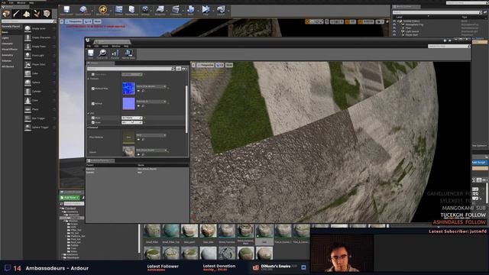Click Sphere item in Place Actors list
489x275 pixels.
(x=40, y=82)
